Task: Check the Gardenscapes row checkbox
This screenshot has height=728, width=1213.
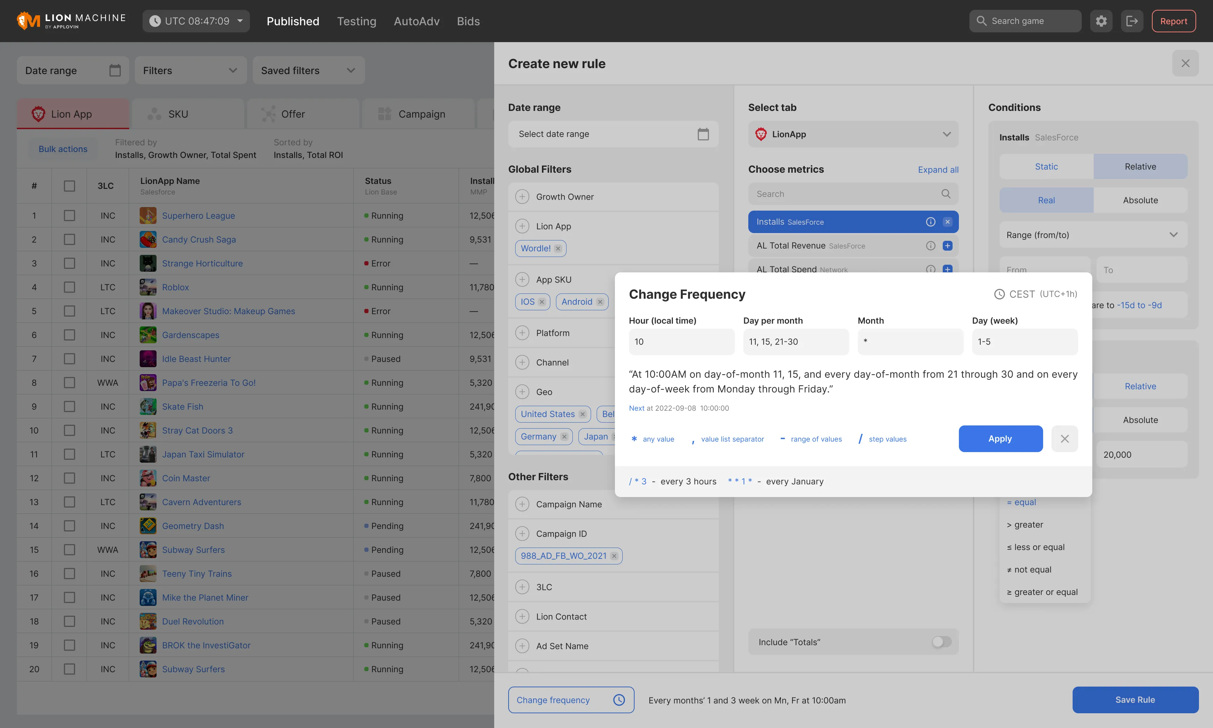Action: [69, 335]
